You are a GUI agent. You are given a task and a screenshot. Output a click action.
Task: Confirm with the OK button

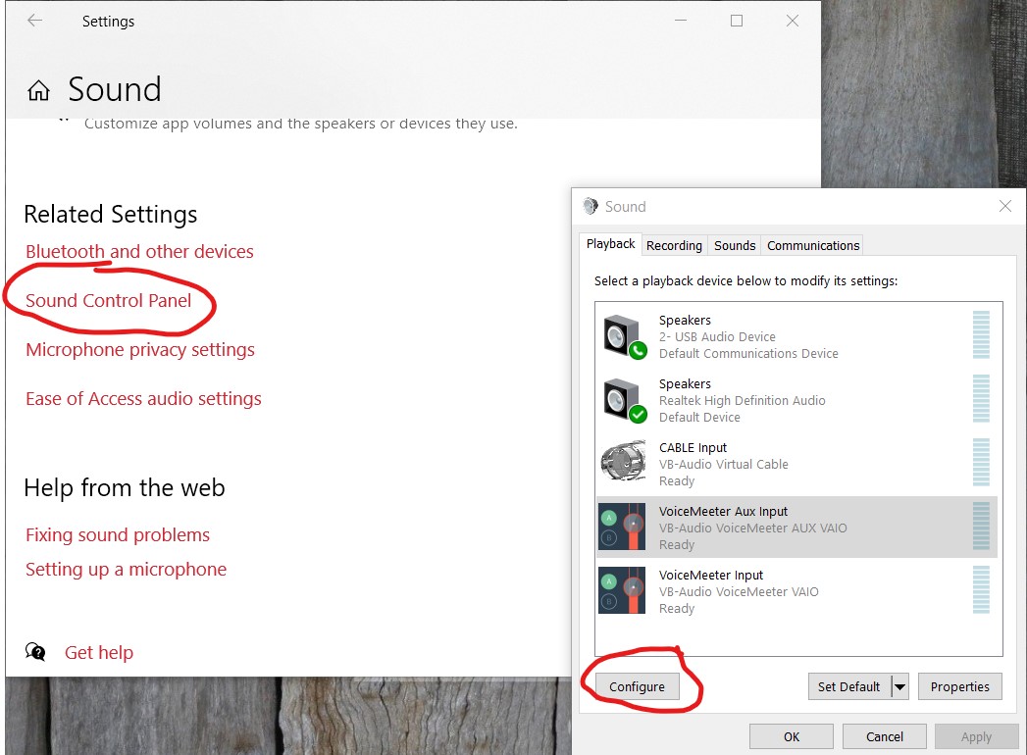[x=792, y=736]
